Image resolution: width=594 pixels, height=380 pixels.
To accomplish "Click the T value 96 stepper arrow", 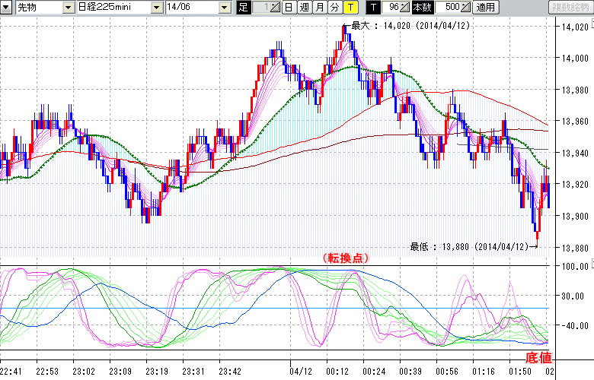I will click(x=405, y=8).
